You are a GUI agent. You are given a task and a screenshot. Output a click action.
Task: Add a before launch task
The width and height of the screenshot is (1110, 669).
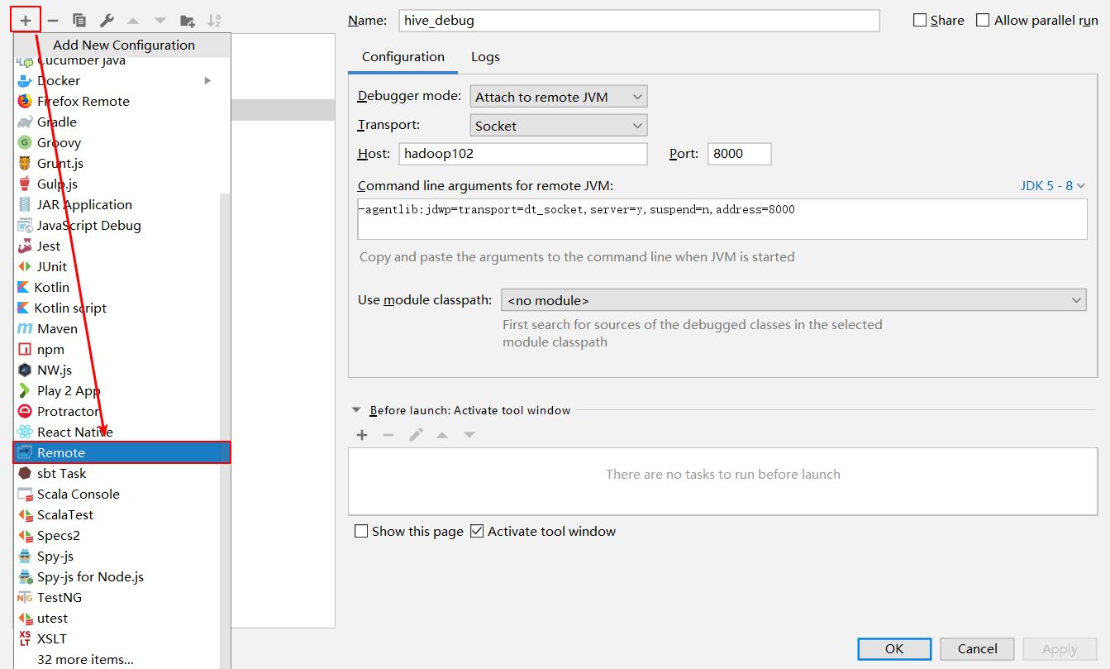(361, 435)
